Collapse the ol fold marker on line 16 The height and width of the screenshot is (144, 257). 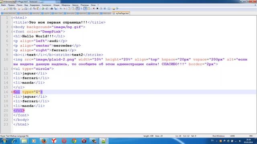point(12,92)
